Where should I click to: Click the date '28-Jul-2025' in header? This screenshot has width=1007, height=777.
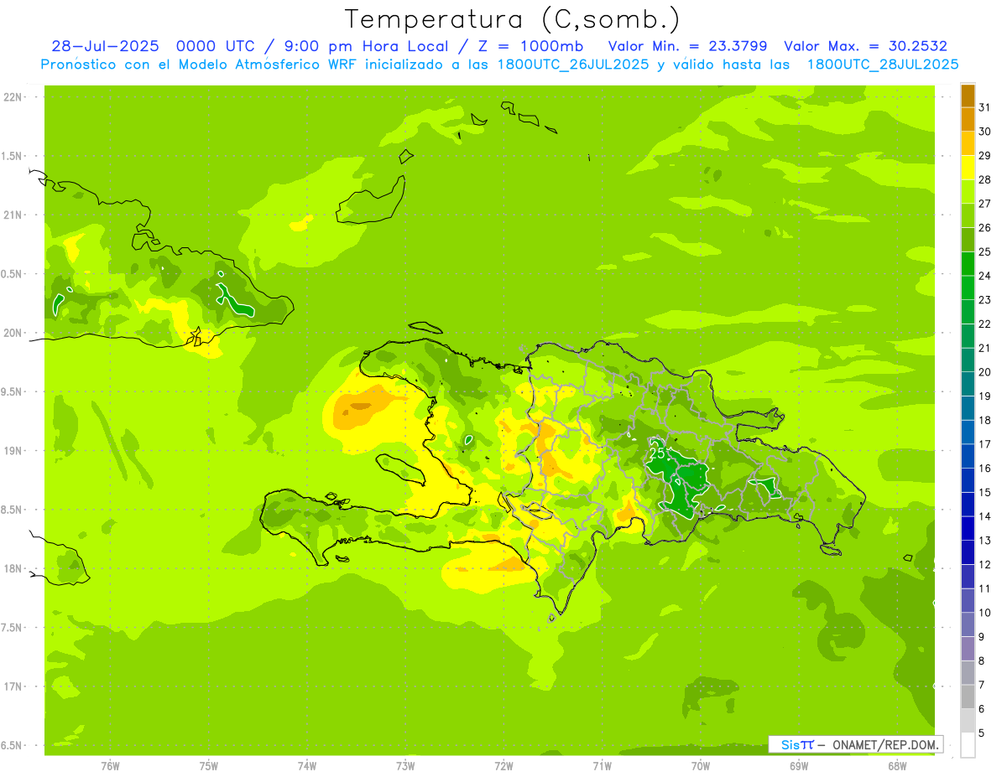click(106, 46)
